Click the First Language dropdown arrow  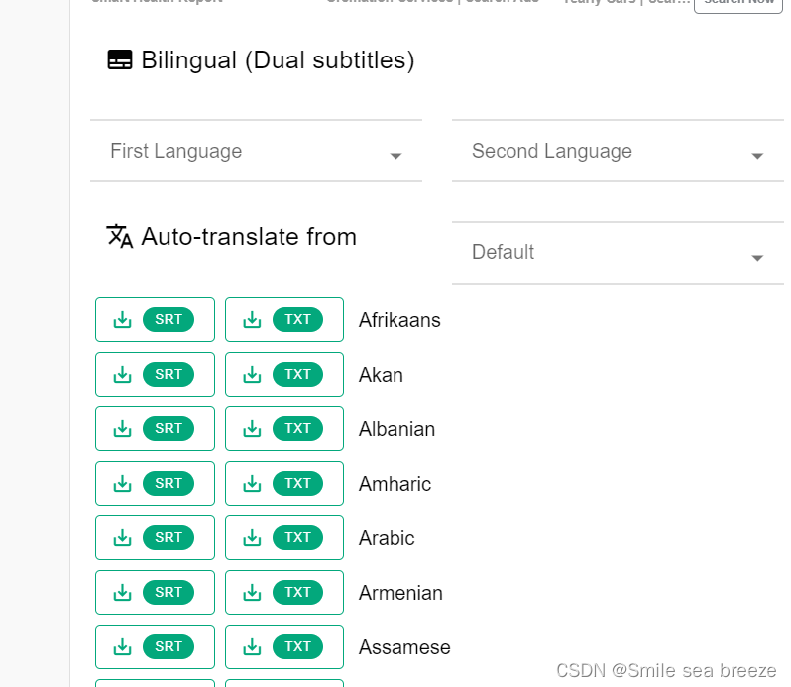coord(396,156)
